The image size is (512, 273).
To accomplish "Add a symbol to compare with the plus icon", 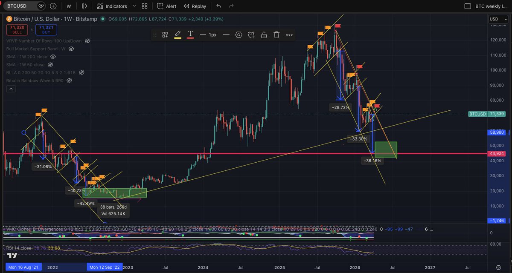I will tap(53, 6).
